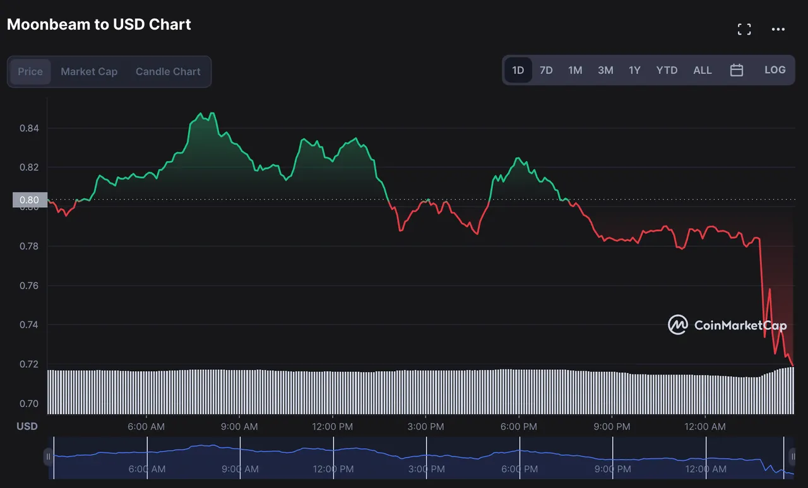Screen dimensions: 808x488
Task: Select the 1M time range
Action: [575, 70]
